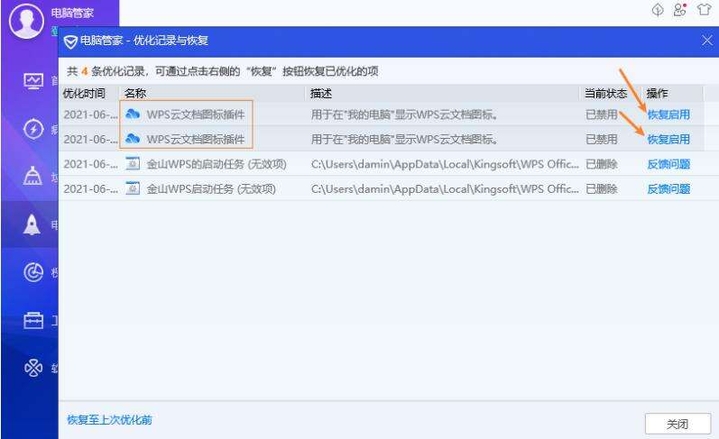
Task: Open the four-petal software manager icon
Action: click(33, 368)
